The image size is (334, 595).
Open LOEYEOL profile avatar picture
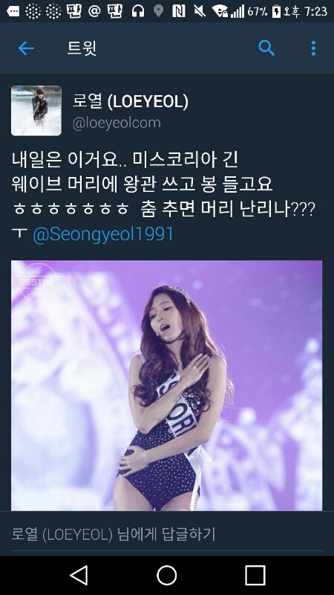point(36,110)
